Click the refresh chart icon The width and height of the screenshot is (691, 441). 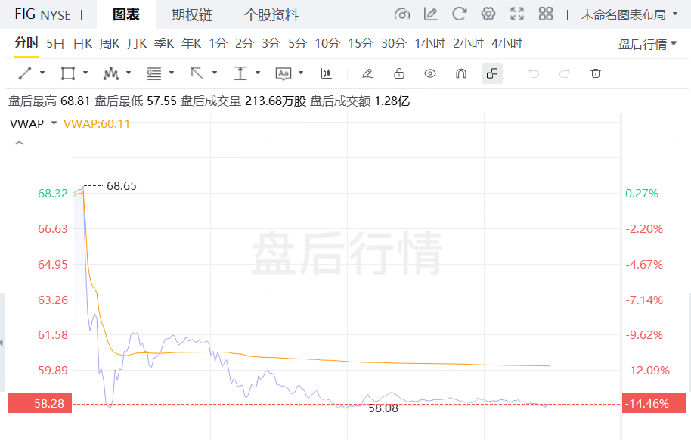point(459,14)
